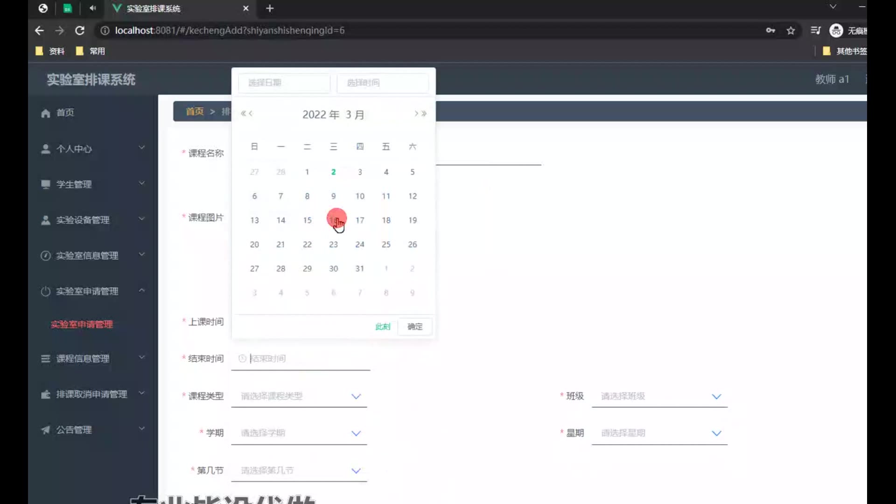Click 确定 button in date picker
The width and height of the screenshot is (896, 504).
414,327
